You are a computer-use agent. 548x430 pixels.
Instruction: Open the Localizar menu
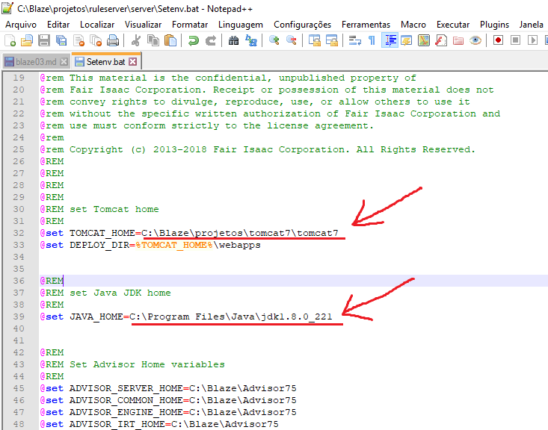pyautogui.click(x=97, y=25)
